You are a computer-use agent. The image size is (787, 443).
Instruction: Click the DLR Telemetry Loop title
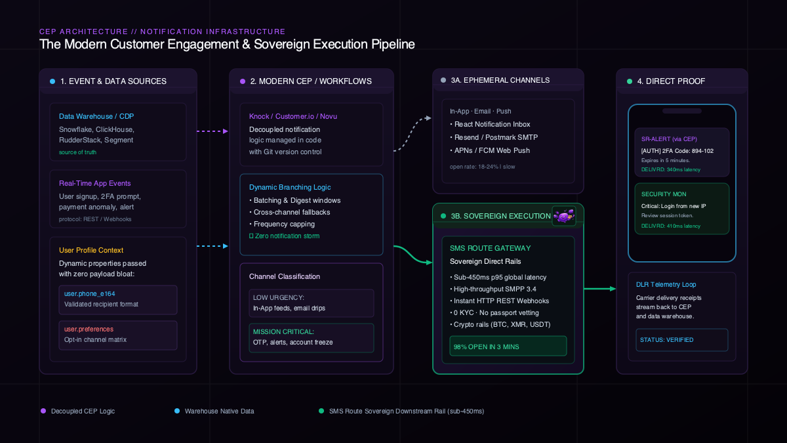666,284
